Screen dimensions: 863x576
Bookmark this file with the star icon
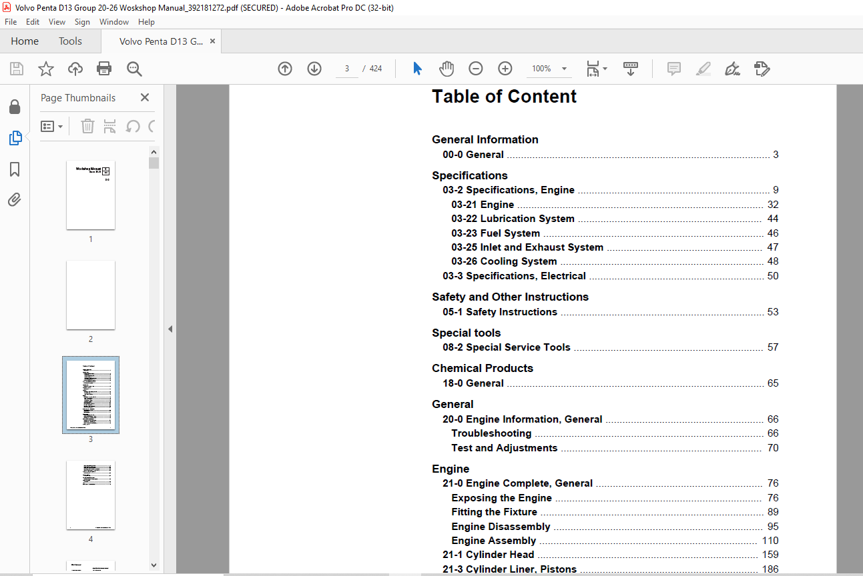[x=46, y=69]
